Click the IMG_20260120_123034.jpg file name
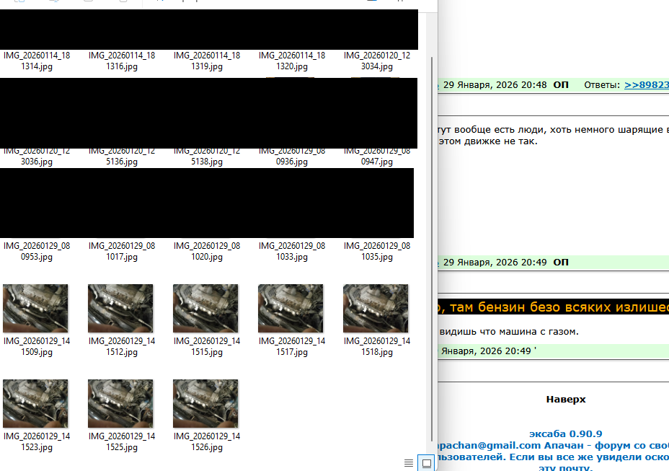Image resolution: width=669 pixels, height=471 pixels. (377, 61)
